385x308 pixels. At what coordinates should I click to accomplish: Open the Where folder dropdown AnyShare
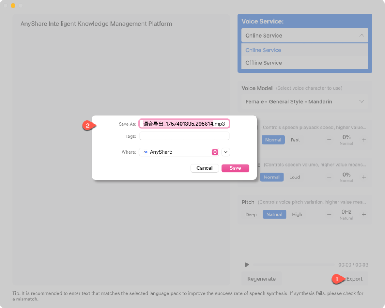[179, 152]
